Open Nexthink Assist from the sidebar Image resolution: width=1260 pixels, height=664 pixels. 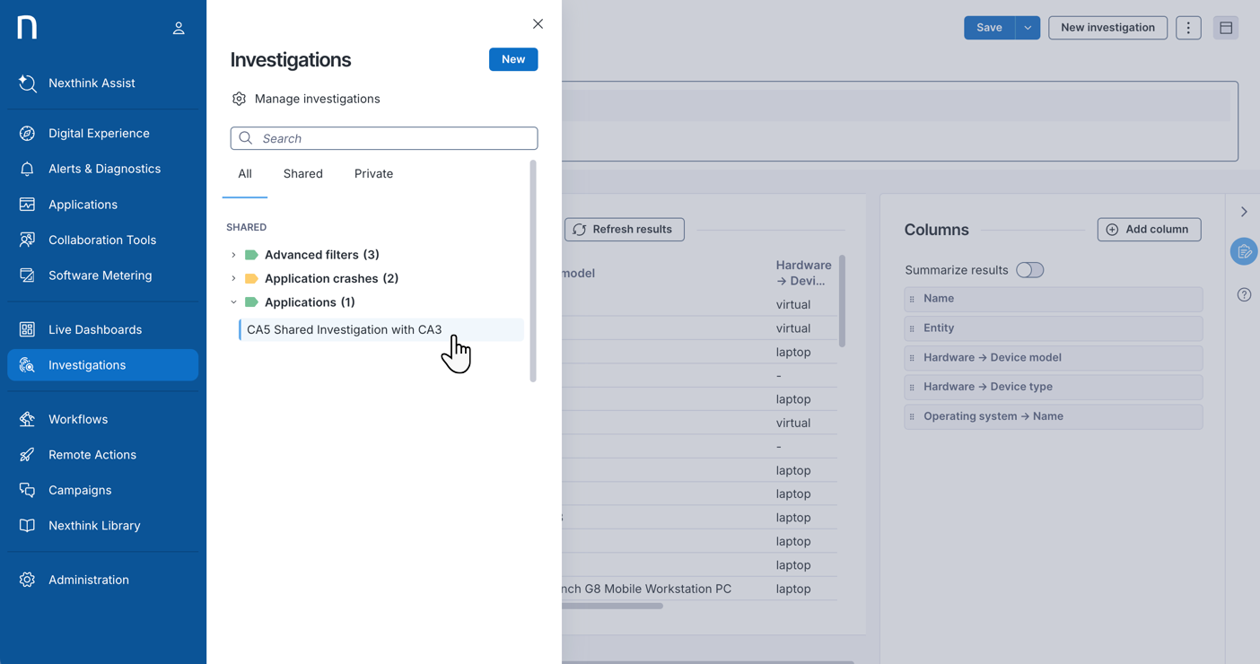coord(92,83)
